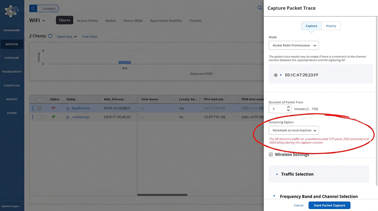Click the duration of packet trace field

click(280, 109)
